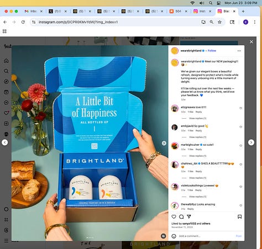Like chahinez_tbt comment
This screenshot has height=249, width=262.
pos(240,165)
